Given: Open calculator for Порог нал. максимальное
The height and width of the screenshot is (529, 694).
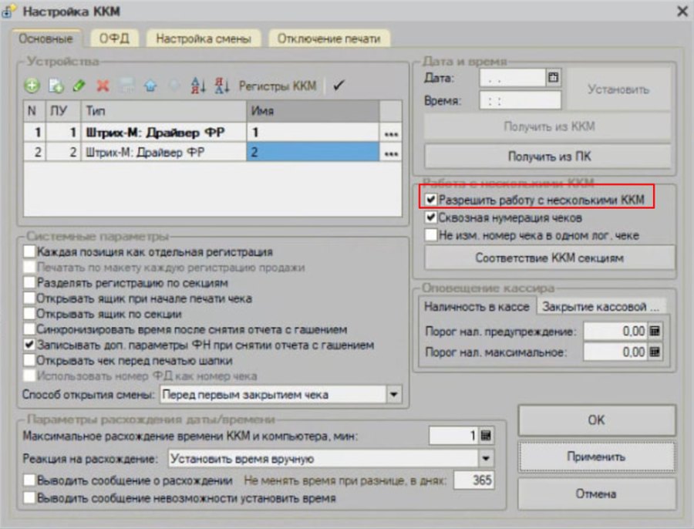Looking at the screenshot, I should pos(655,352).
